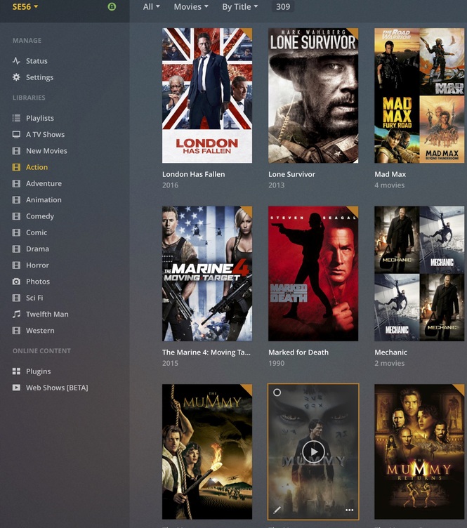Click The Marine 4: Moving Ta... title text
This screenshot has height=528, width=467.
206,352
